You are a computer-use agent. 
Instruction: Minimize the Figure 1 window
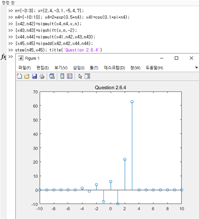coord(162,58)
